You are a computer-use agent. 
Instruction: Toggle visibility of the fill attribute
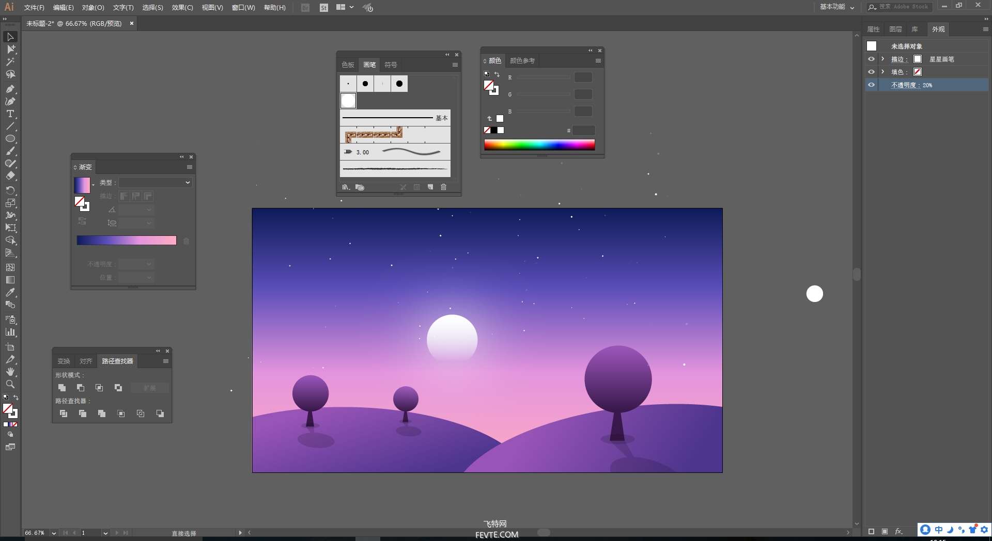click(x=871, y=72)
